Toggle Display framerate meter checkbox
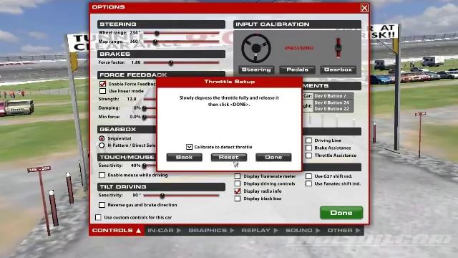The width and height of the screenshot is (458, 258). 238,176
